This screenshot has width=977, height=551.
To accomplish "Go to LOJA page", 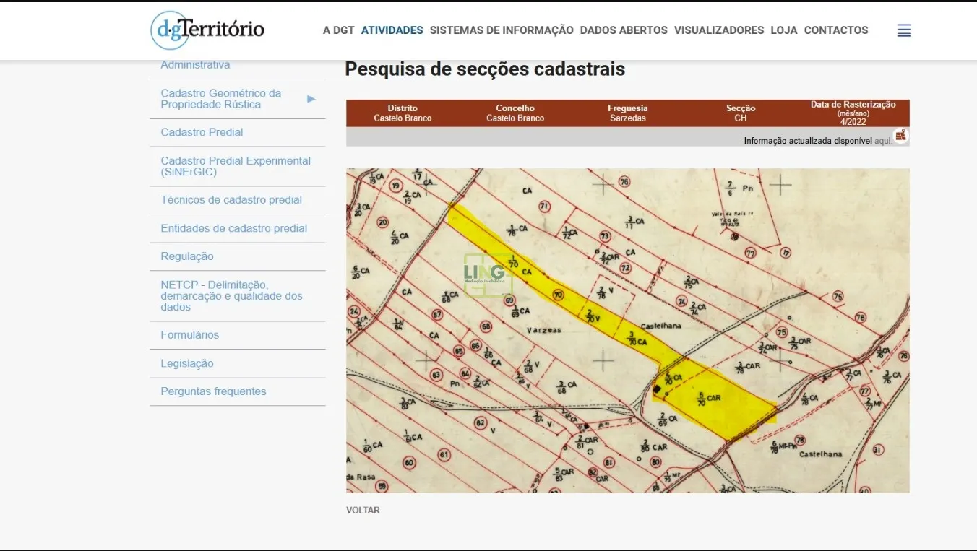I will point(783,30).
